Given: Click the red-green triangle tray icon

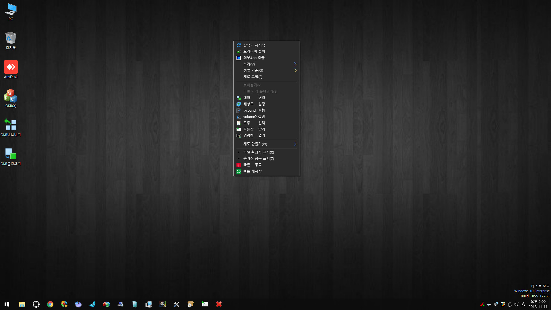Looking at the screenshot, I should click(x=482, y=305).
